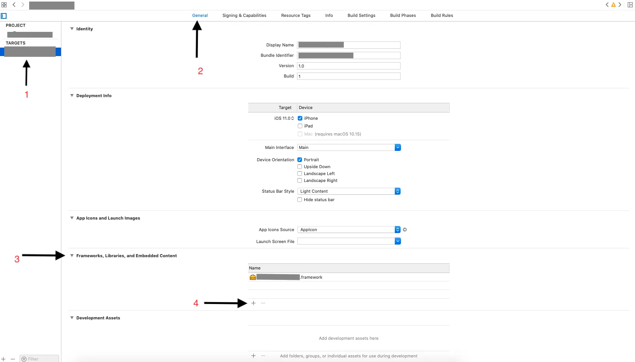Open the App Icons Source dropdown
This screenshot has height=362, width=635.
click(x=349, y=230)
